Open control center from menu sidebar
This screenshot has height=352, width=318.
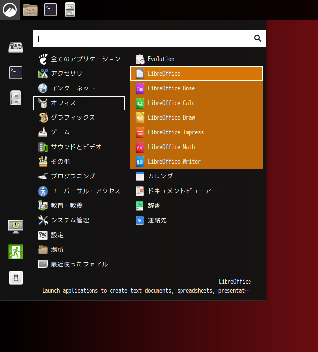tap(16, 47)
